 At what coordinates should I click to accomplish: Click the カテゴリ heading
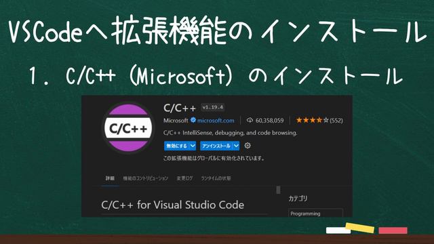pyautogui.click(x=298, y=199)
